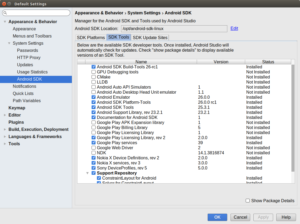
Task: Uncheck Nokia X Device Definitions, rev 2
Action: coord(93,158)
